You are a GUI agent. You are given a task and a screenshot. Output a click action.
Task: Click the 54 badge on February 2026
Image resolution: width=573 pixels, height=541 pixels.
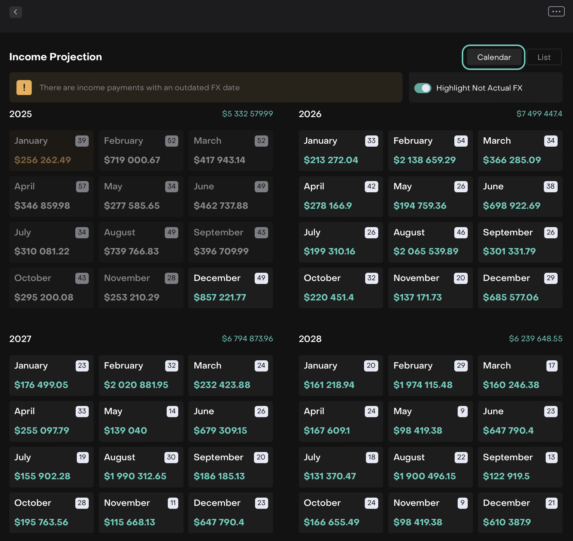(461, 141)
